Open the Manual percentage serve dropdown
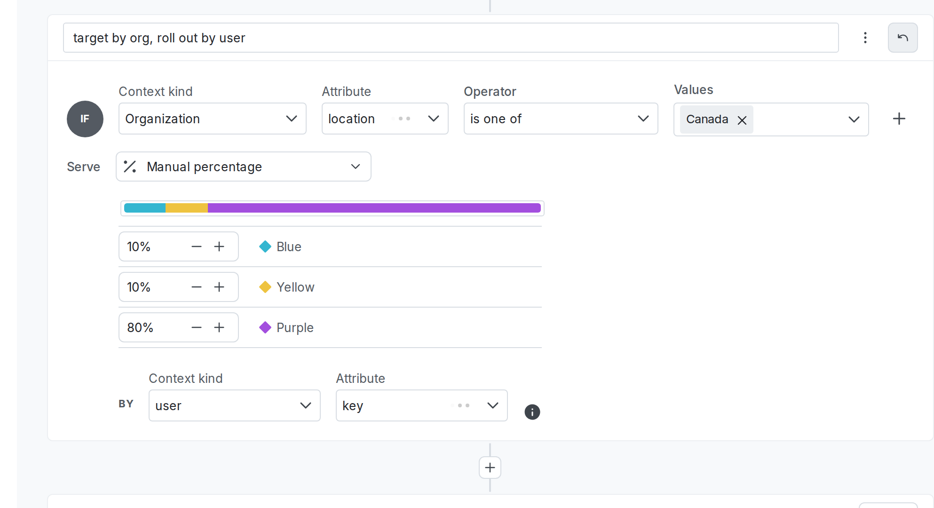 [355, 167]
